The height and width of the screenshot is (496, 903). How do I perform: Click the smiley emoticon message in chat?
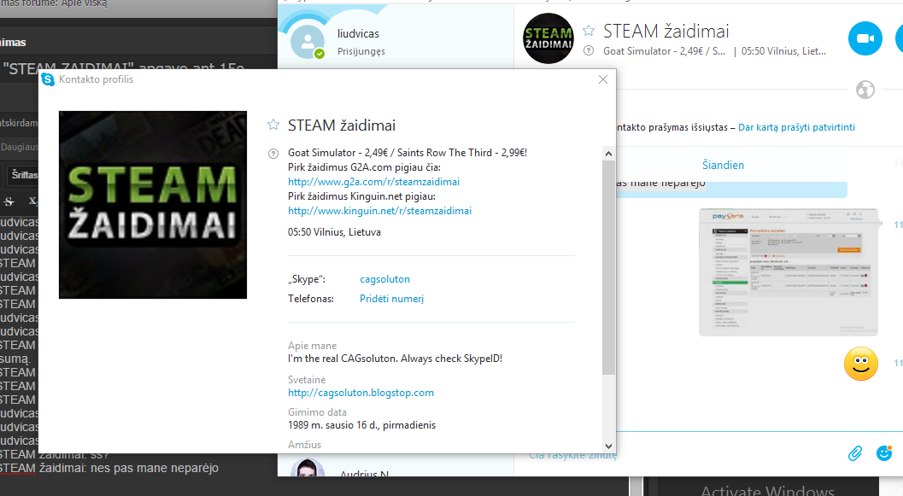coord(861,364)
